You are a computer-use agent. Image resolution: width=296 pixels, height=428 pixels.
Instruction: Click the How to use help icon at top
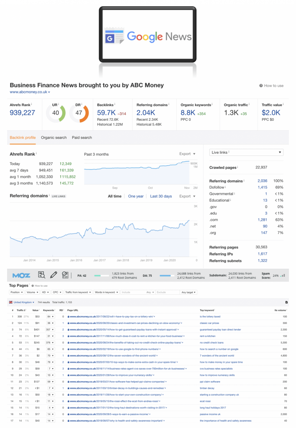261,86
